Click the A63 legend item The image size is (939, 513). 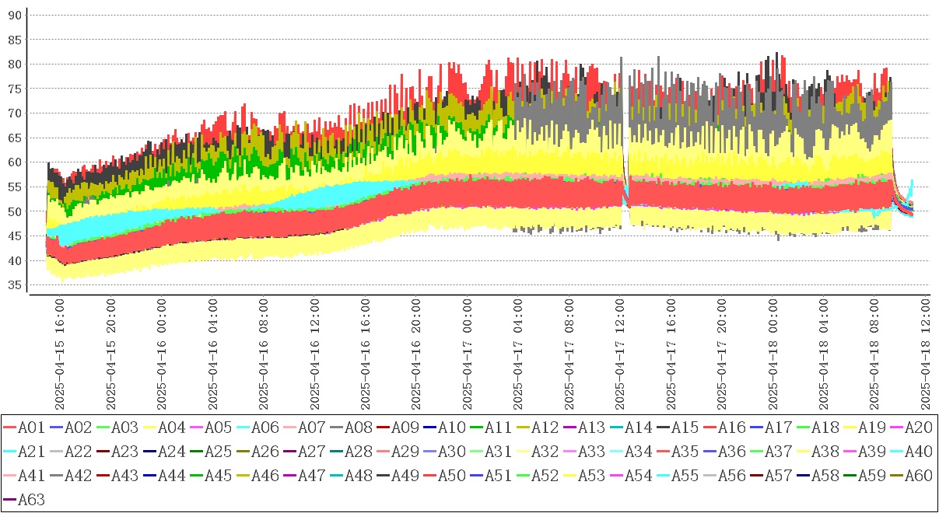coord(30,501)
